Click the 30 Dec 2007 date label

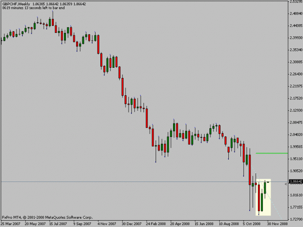click(131, 224)
